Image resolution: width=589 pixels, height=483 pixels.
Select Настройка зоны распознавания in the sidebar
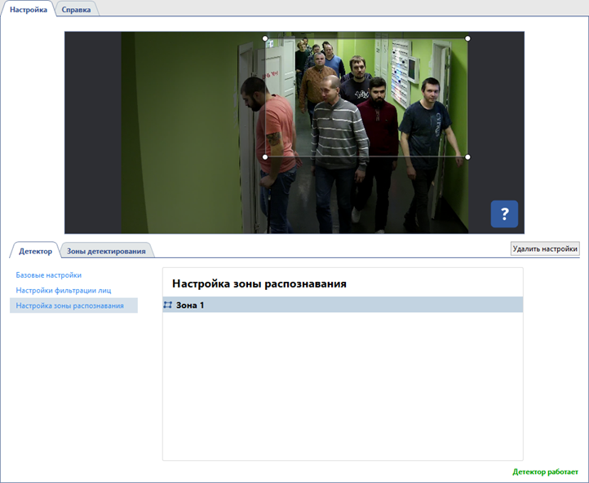tap(70, 305)
